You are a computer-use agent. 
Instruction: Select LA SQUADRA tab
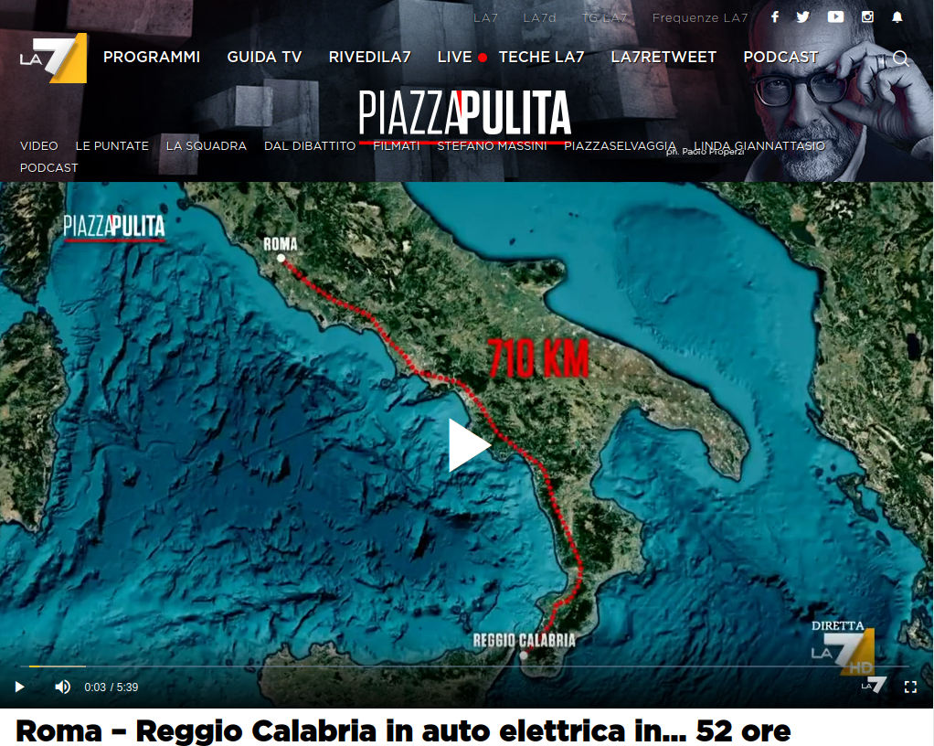(207, 146)
